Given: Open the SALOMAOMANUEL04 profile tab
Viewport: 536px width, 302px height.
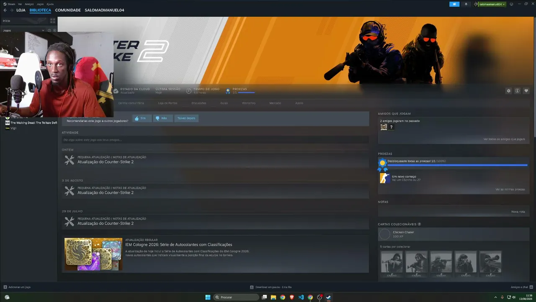Looking at the screenshot, I should pos(104,10).
